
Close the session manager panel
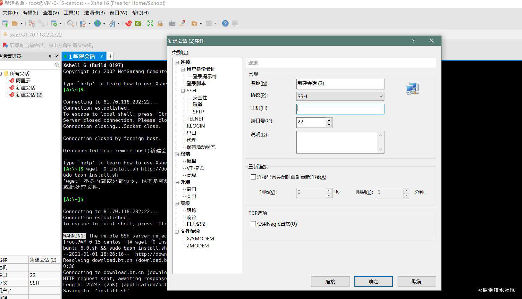click(x=57, y=56)
